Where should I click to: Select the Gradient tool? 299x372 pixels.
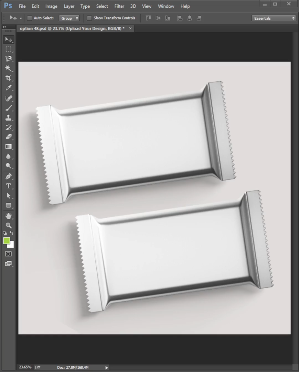(x=9, y=147)
